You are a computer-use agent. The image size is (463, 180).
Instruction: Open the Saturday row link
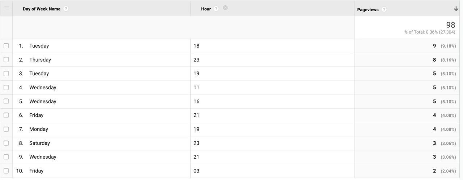coord(39,143)
